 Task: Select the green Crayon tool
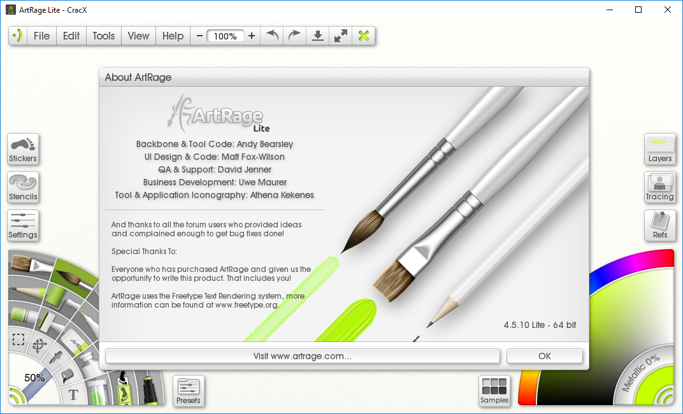click(25, 314)
